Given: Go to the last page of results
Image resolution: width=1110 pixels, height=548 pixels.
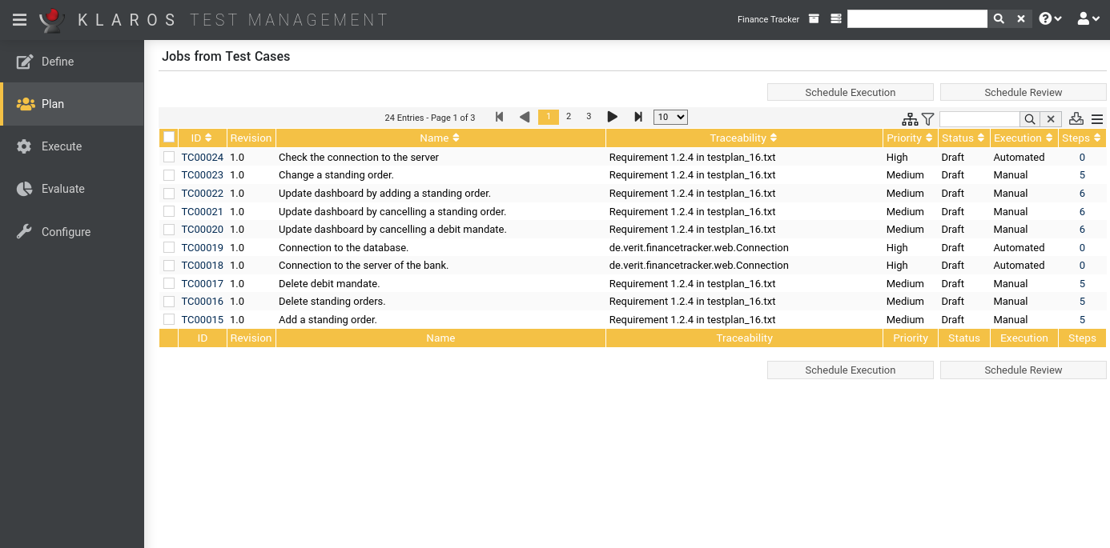Looking at the screenshot, I should (638, 117).
